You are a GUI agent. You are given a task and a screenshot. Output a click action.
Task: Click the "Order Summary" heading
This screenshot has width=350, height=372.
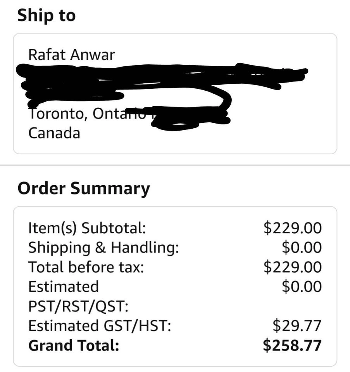tap(83, 189)
